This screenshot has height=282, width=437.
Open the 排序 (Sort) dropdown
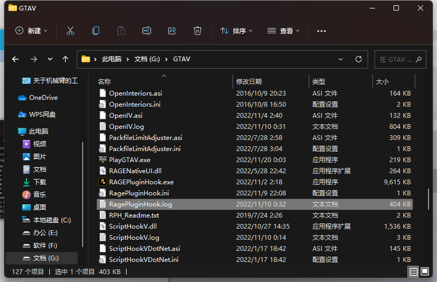(x=236, y=31)
